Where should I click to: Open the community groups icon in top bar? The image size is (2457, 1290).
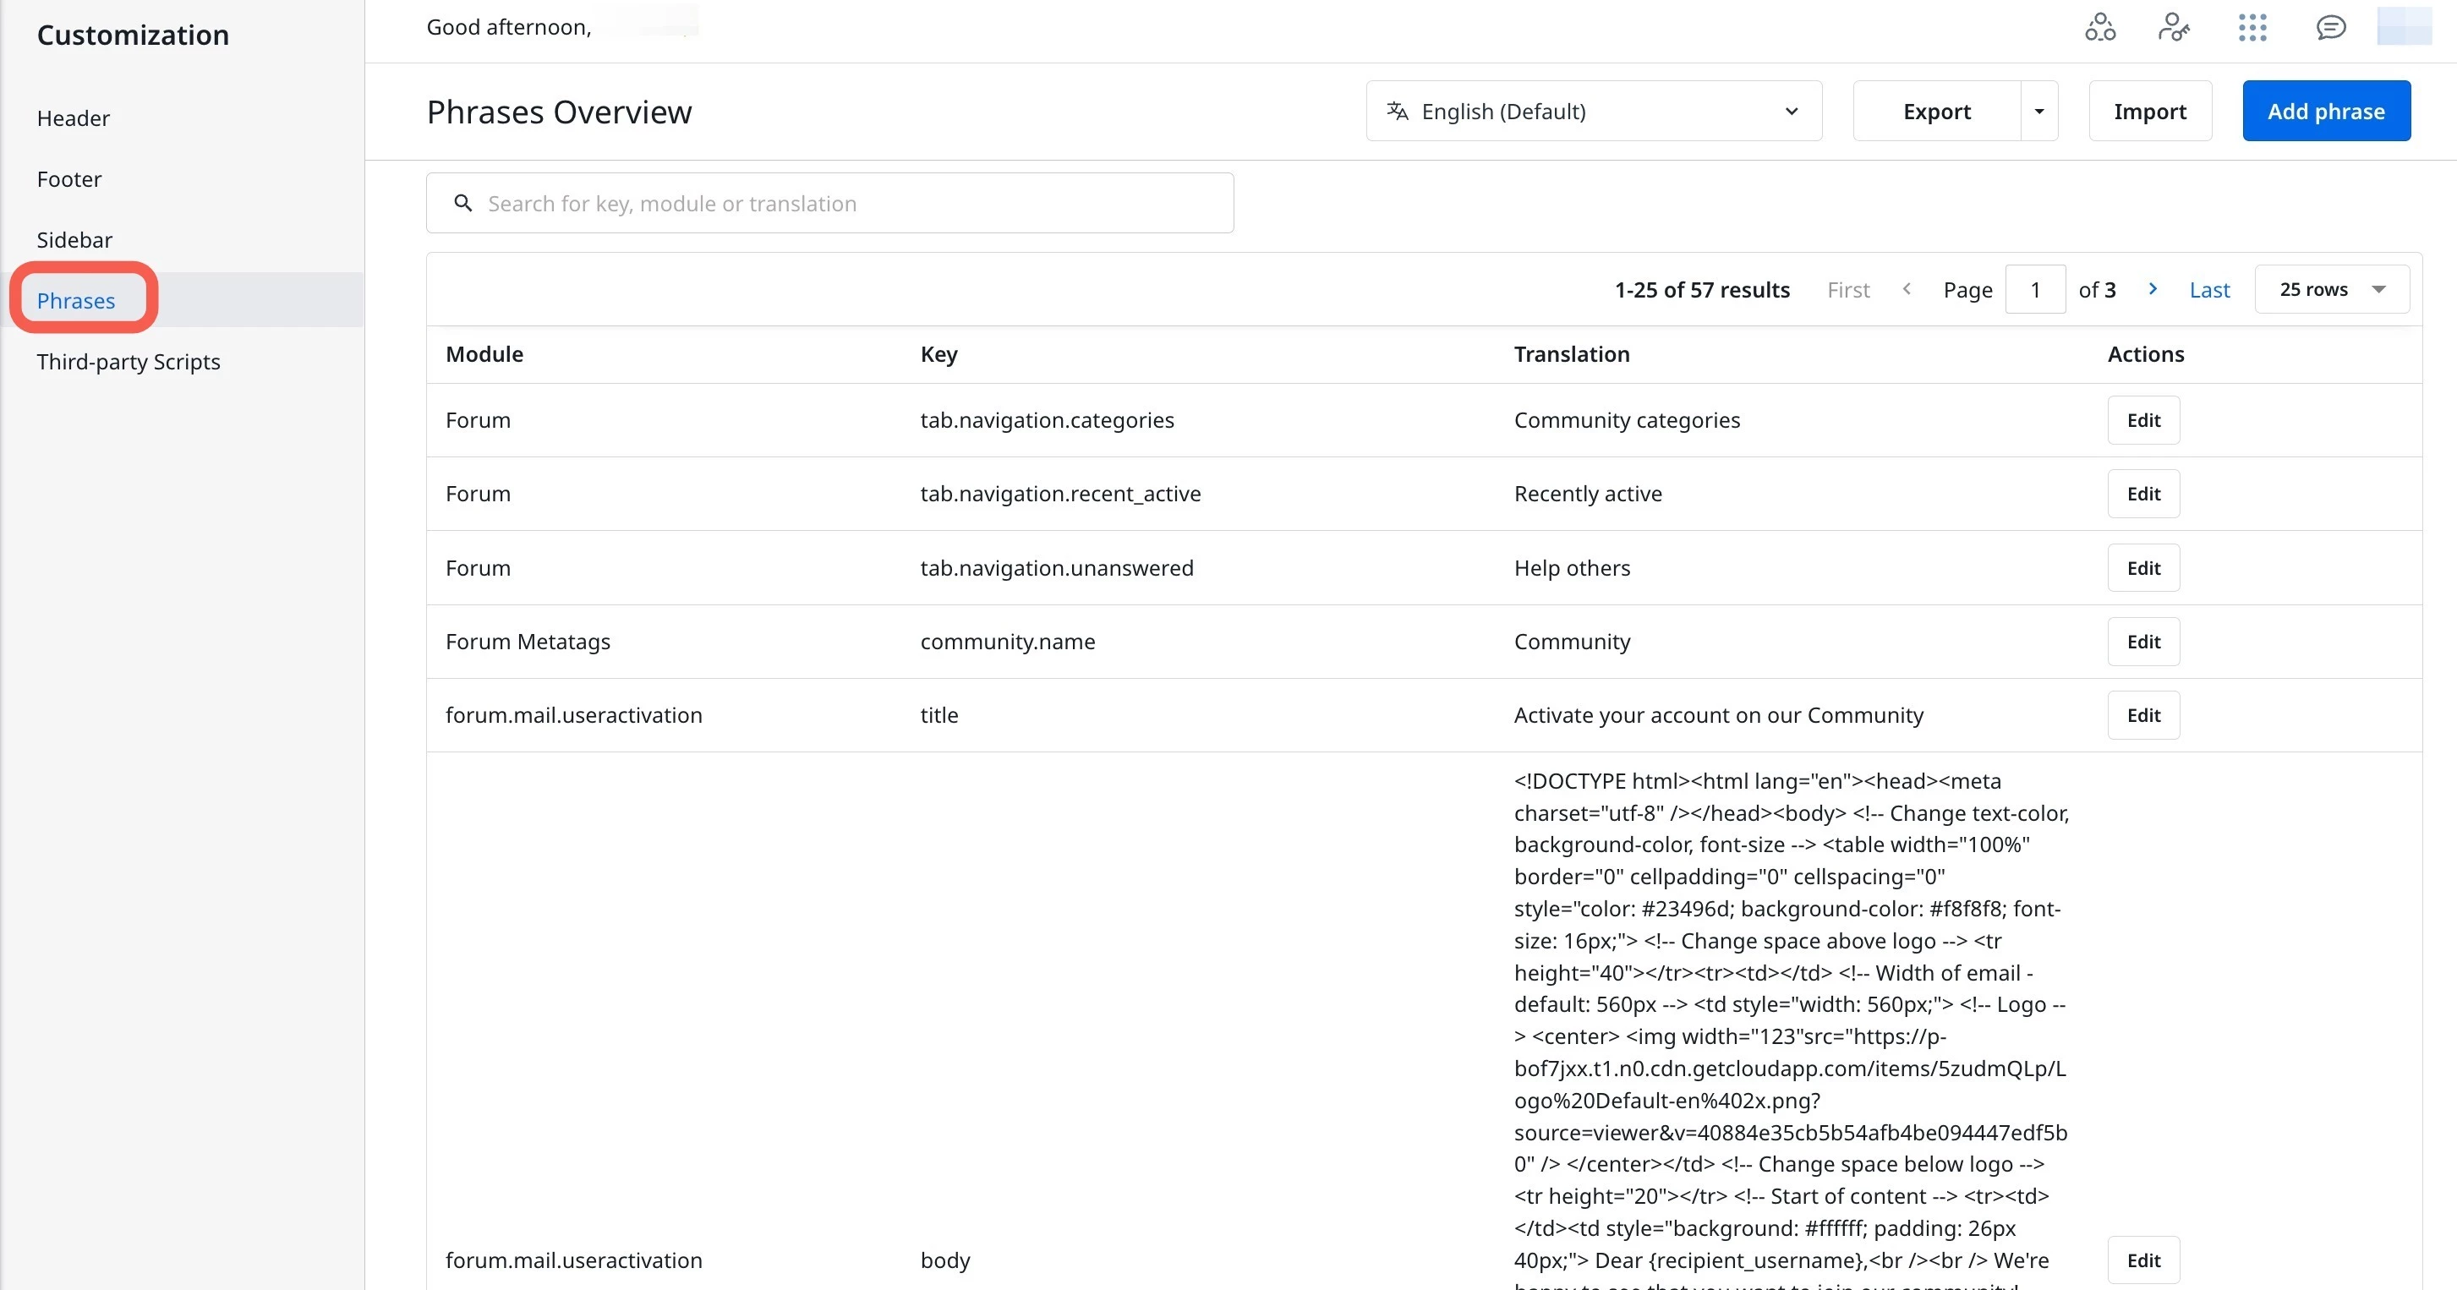coord(2099,28)
